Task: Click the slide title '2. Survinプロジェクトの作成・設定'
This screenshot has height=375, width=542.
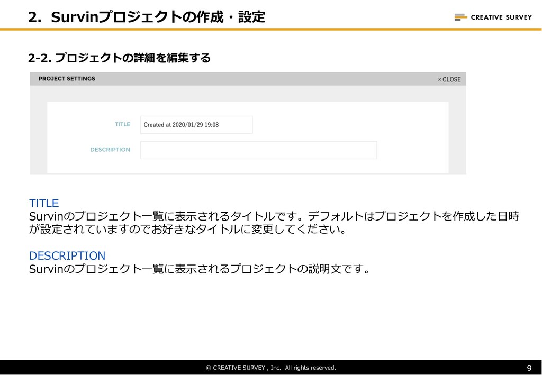Action: pos(147,16)
